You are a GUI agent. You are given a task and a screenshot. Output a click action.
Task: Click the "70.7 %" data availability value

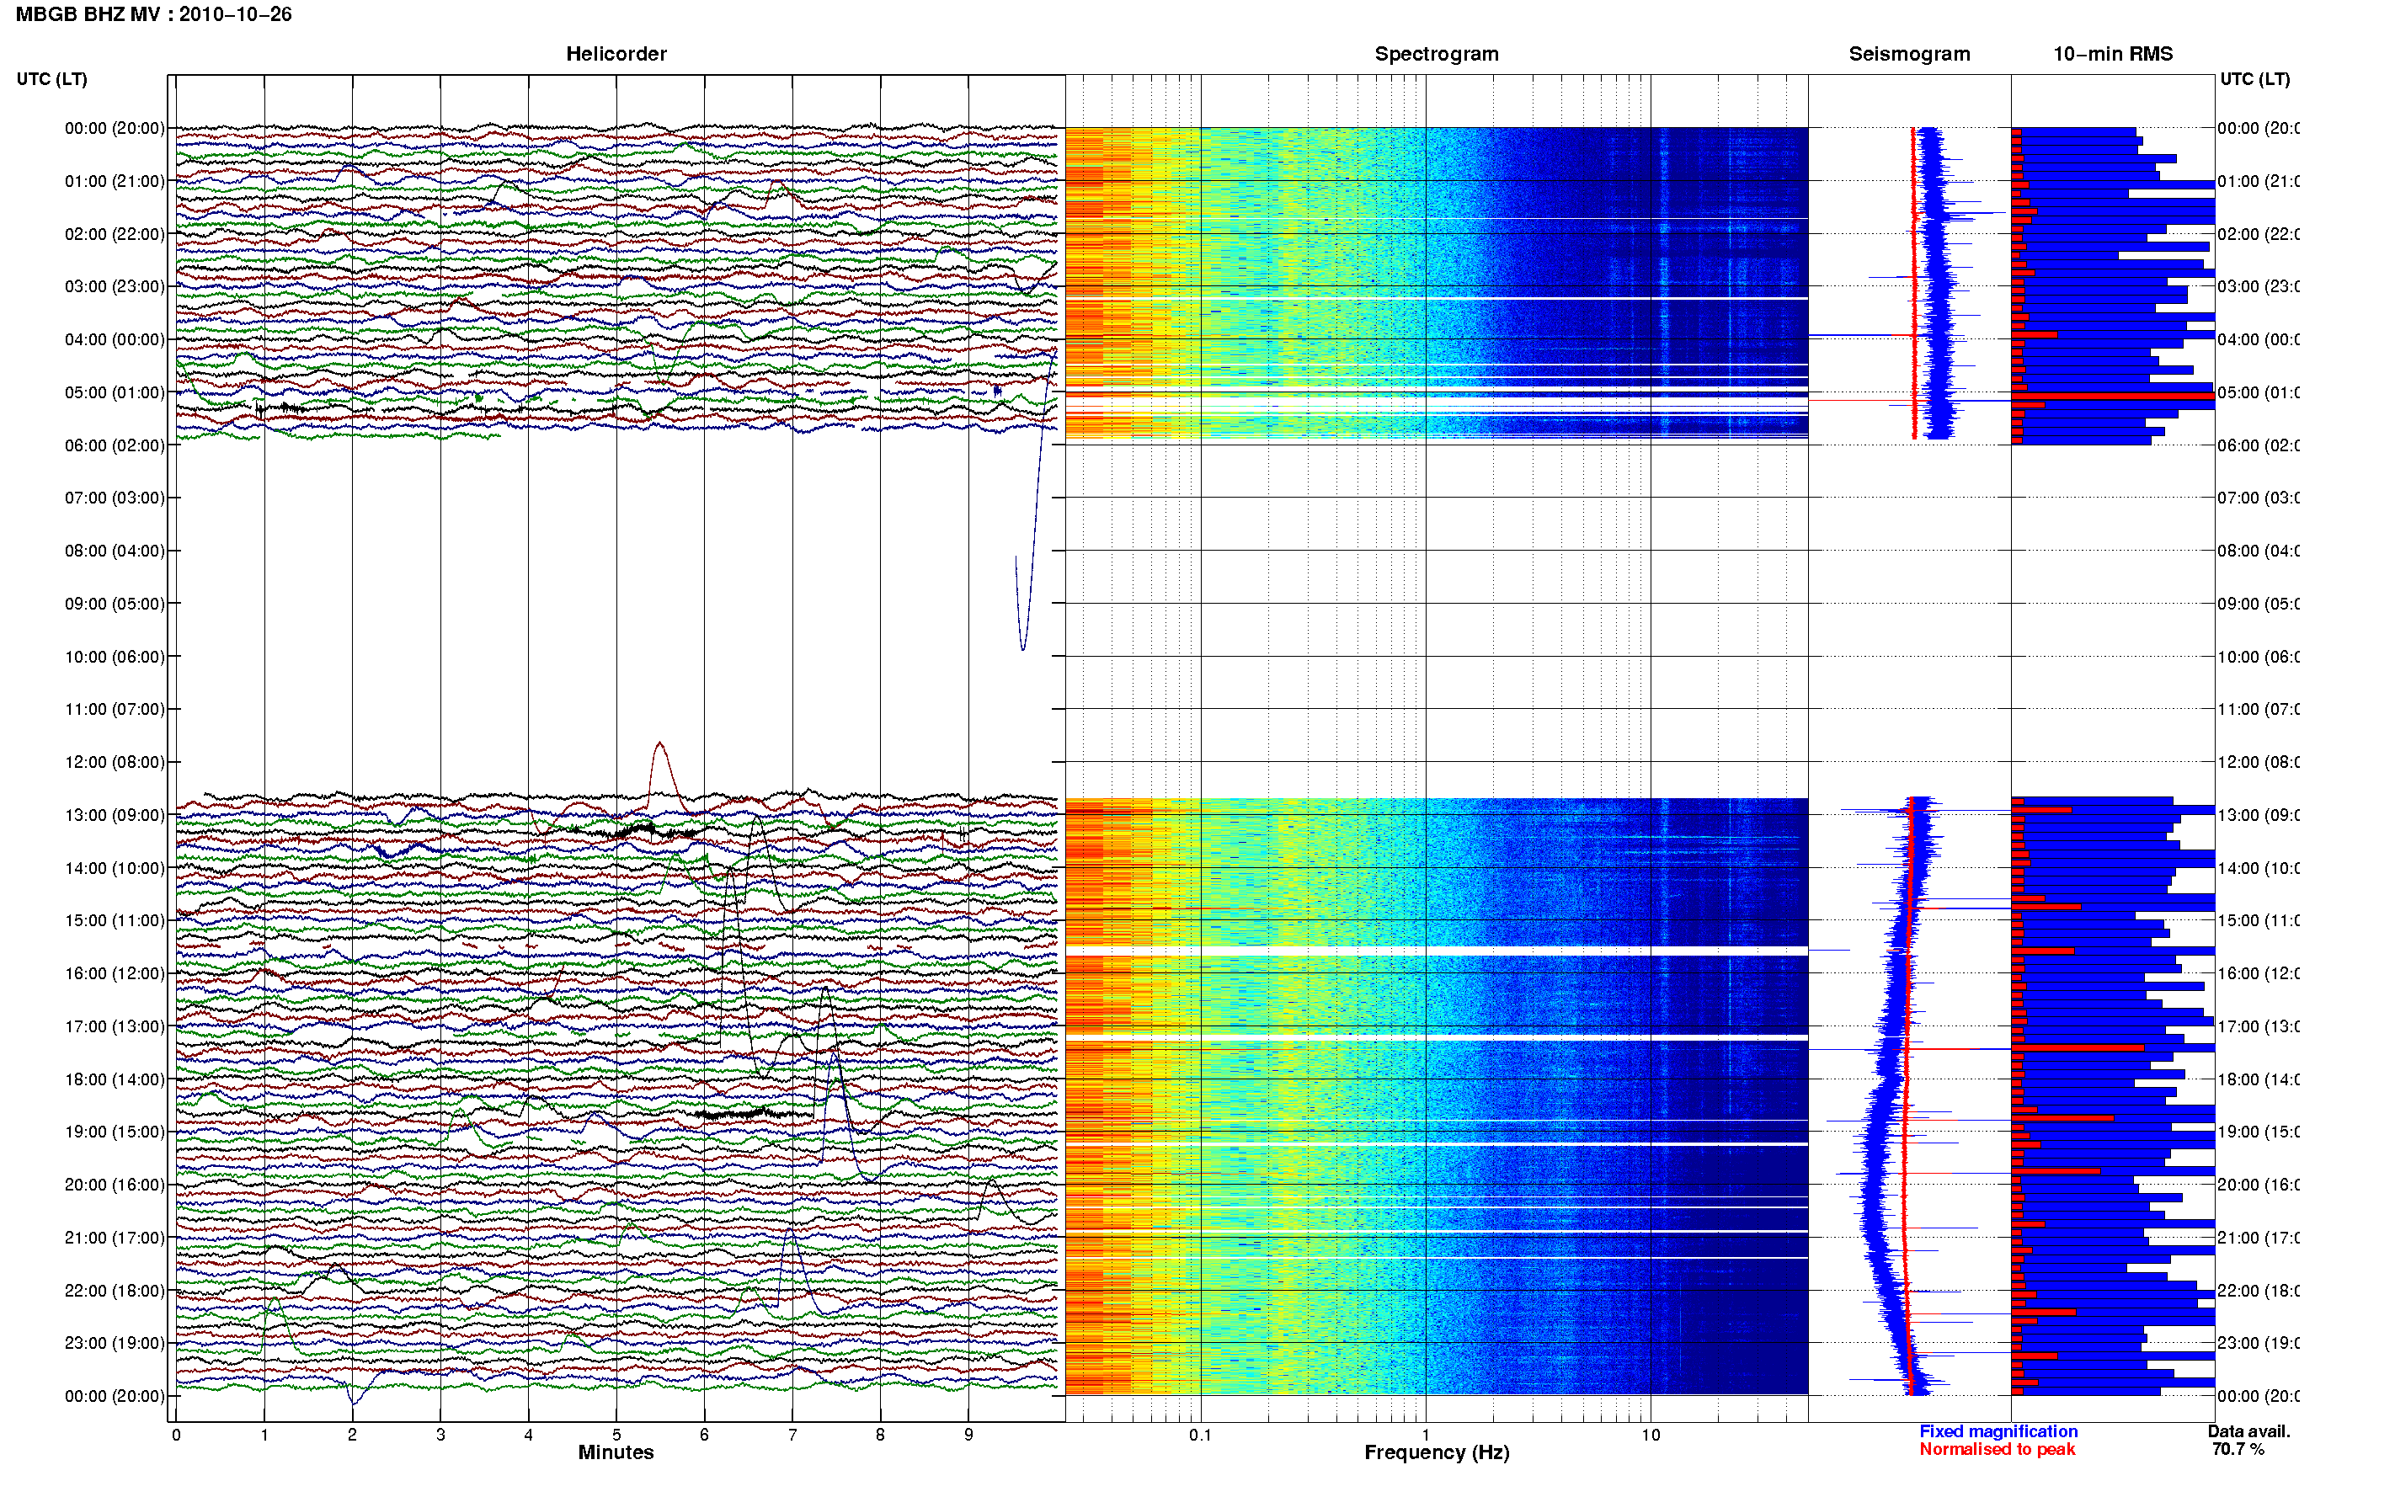[x=2238, y=1450]
